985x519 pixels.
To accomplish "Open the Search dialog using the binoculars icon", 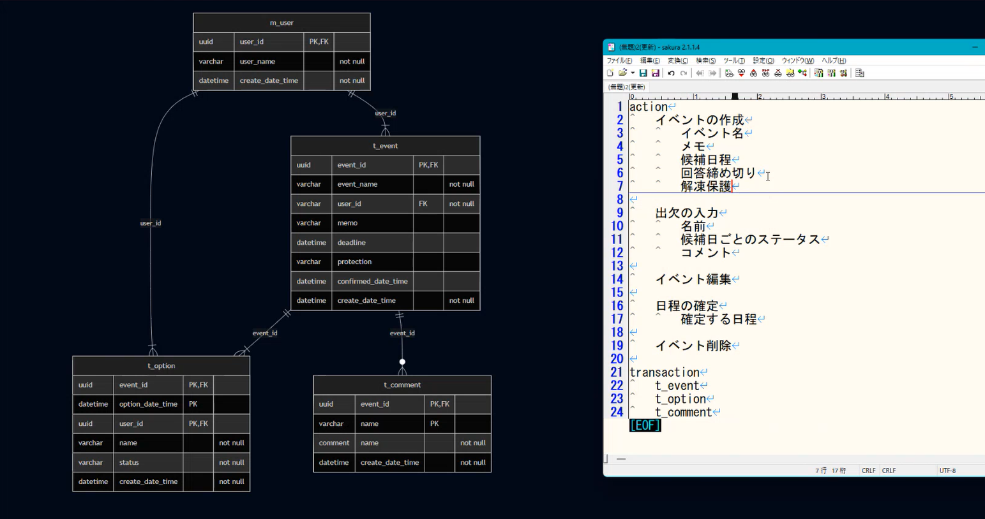I will click(729, 73).
